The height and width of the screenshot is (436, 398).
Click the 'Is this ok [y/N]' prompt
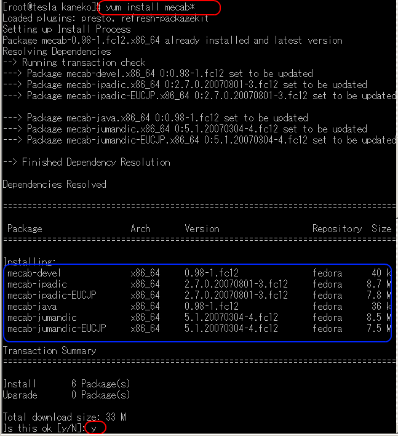[x=44, y=428]
